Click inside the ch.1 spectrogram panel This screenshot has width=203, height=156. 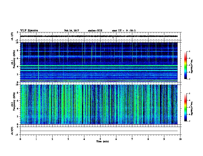[x=99, y=62]
